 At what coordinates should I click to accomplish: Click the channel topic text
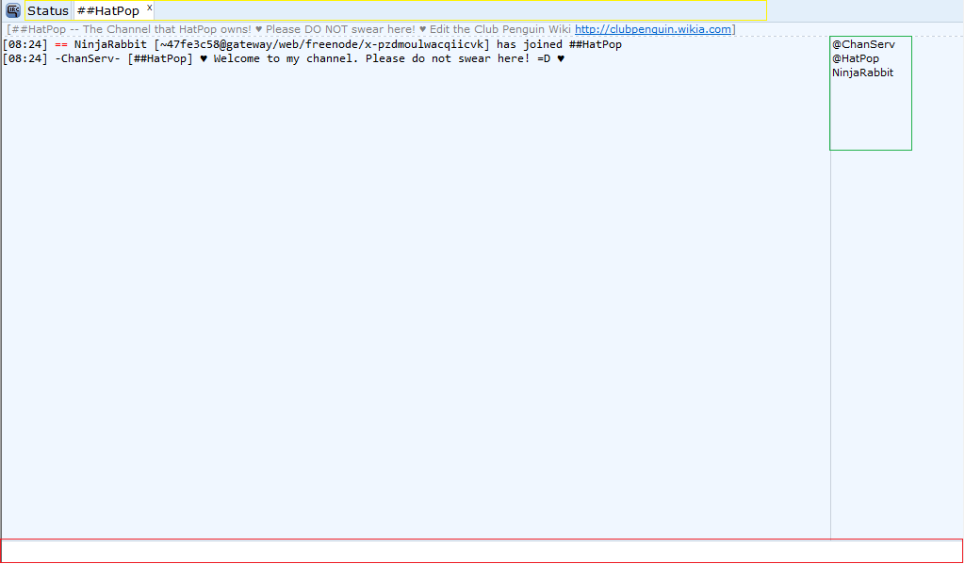click(371, 29)
